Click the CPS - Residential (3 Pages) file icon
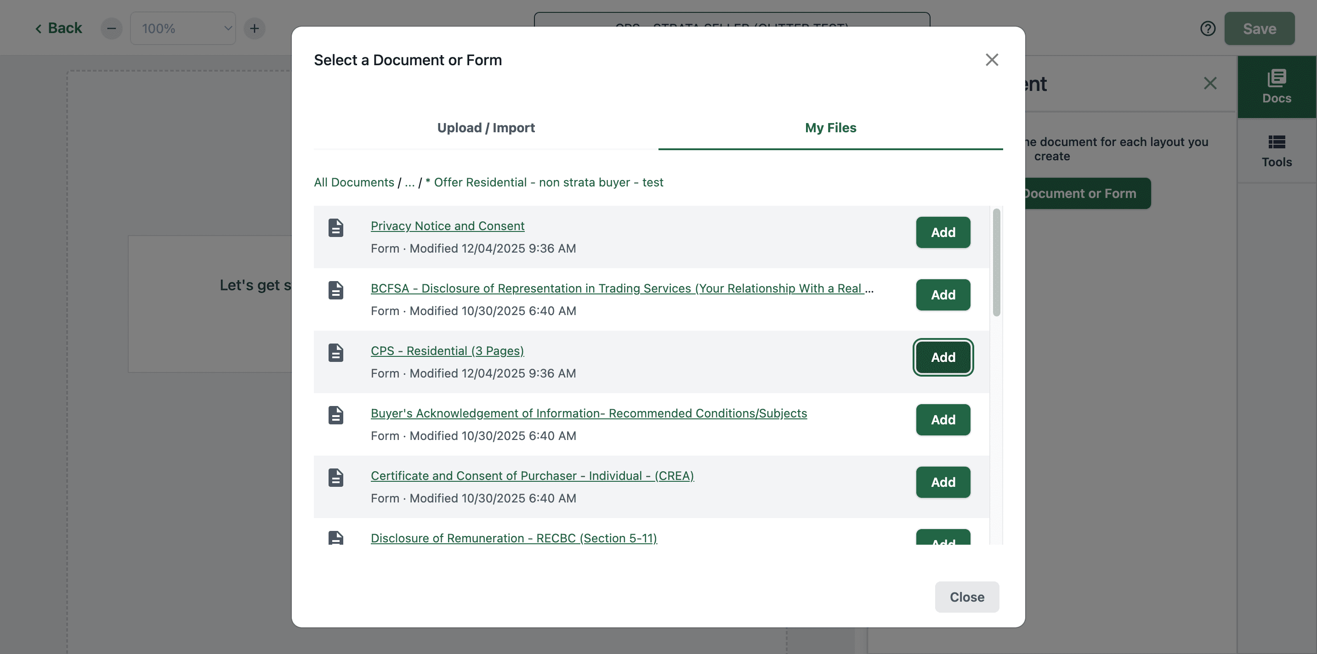 336,353
